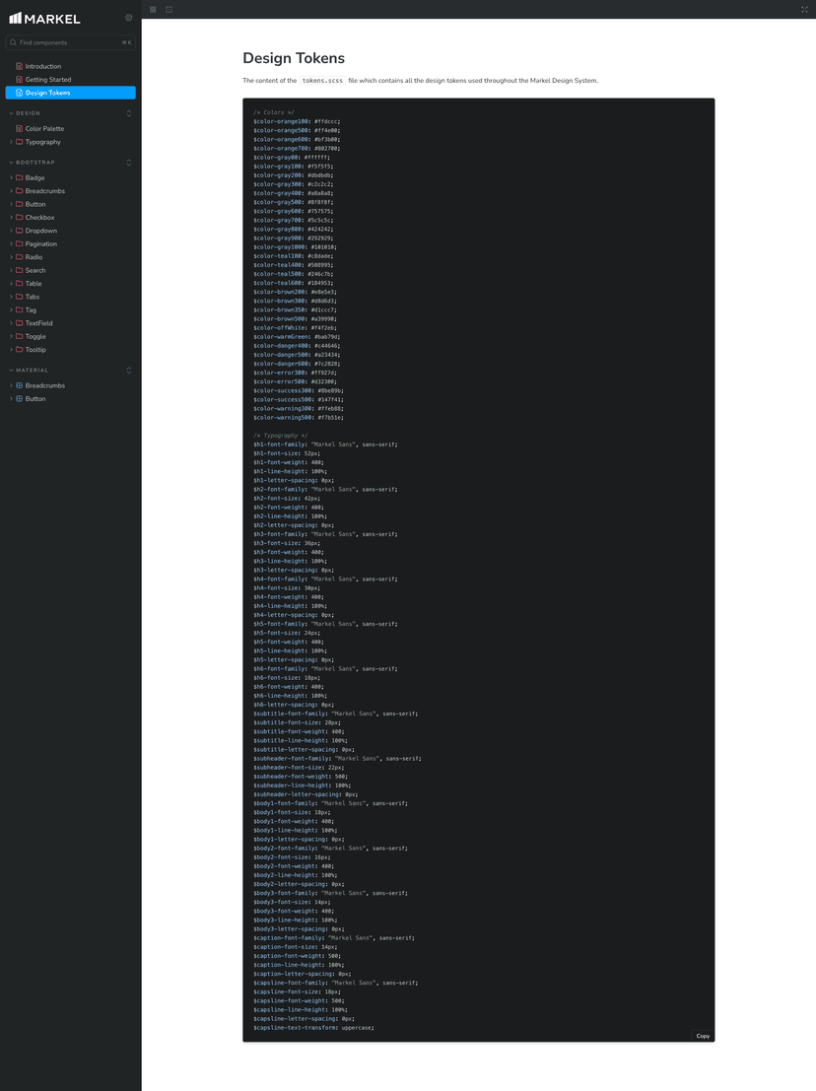
Task: Click the Table folder icon
Action: pos(20,283)
